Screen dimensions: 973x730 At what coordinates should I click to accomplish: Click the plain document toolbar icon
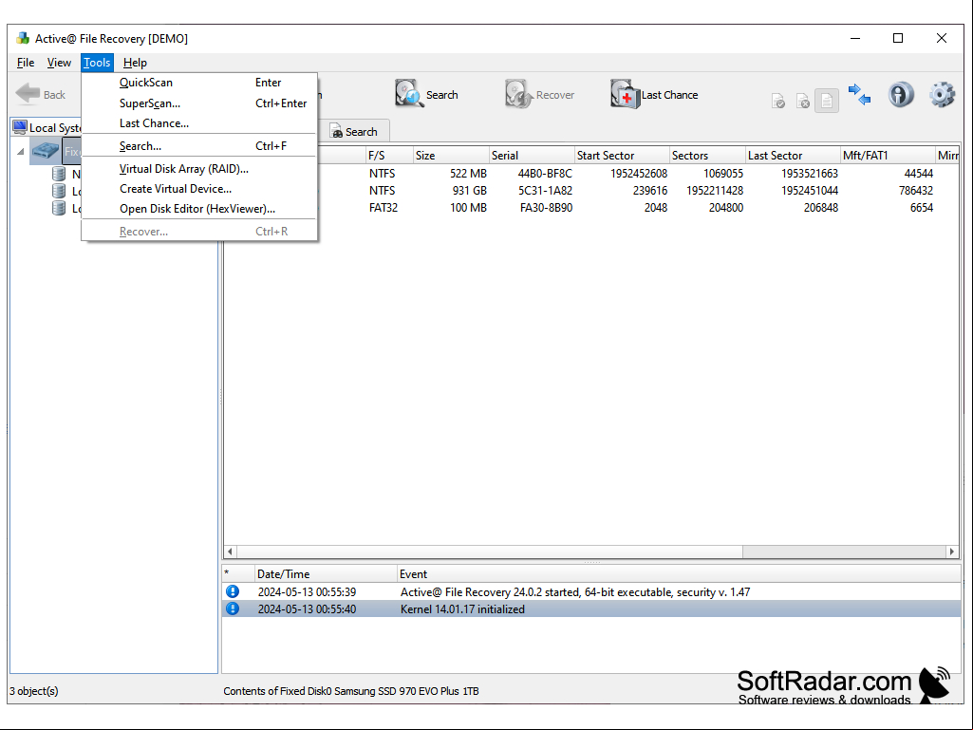pyautogui.click(x=827, y=101)
